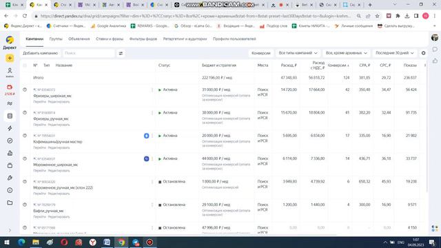Click the library box icon in left sidebar
This screenshot has height=248, width=441.
pyautogui.click(x=10, y=165)
